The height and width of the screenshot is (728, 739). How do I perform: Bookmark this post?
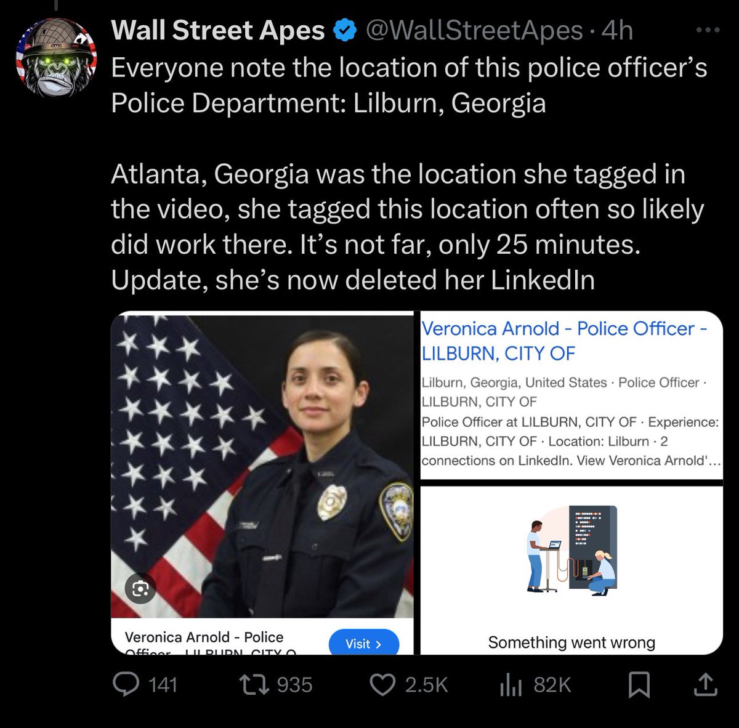(639, 685)
